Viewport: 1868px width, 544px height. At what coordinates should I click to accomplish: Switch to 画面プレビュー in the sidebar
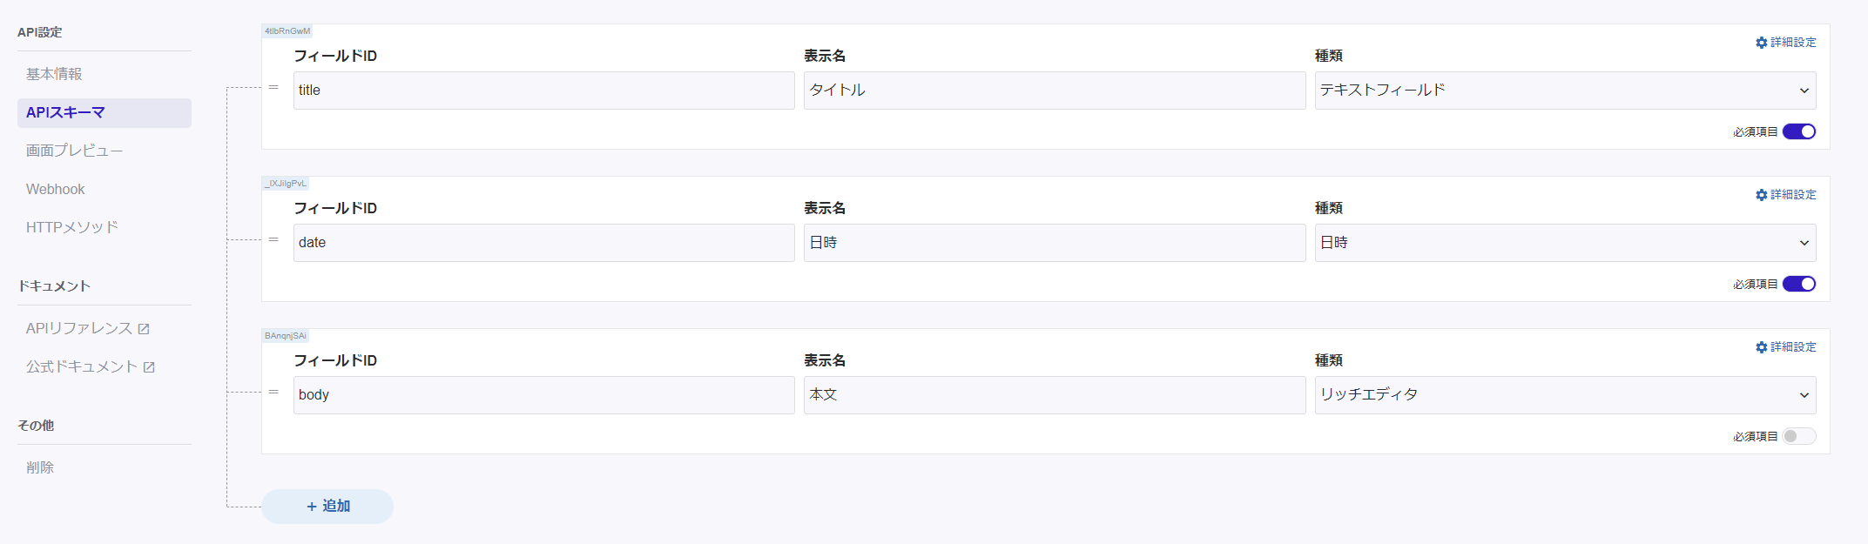pos(75,150)
